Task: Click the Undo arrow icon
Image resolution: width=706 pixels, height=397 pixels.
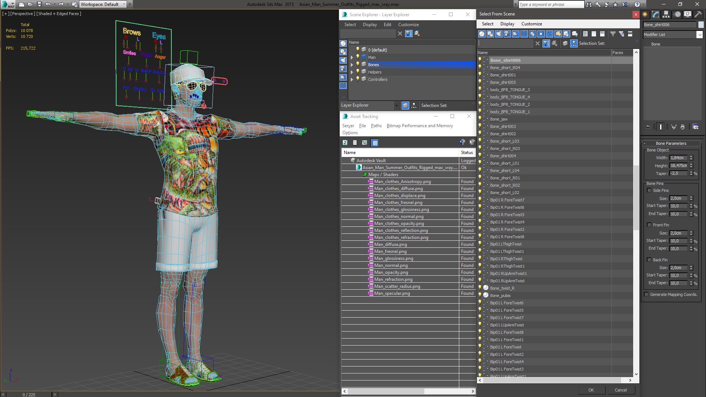Action: coord(48,4)
